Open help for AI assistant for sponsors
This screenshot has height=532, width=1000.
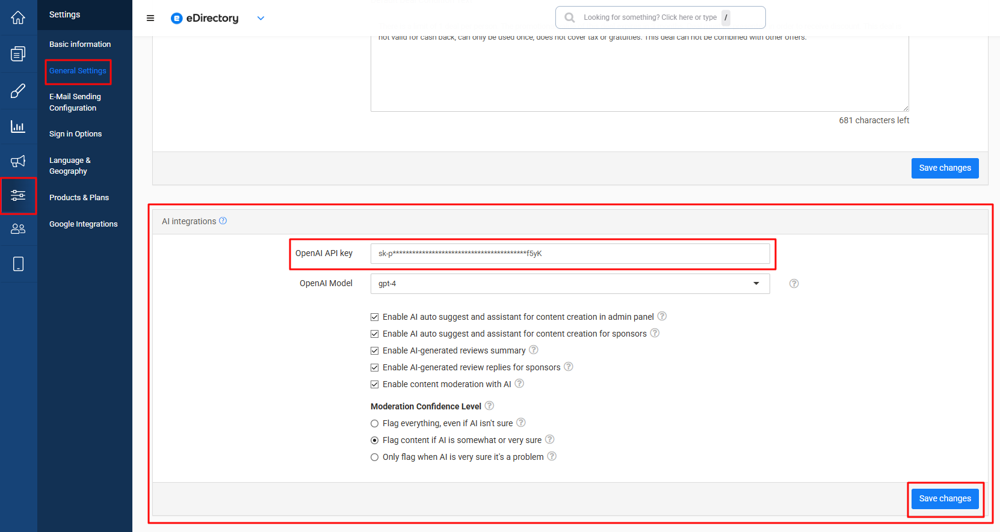[x=655, y=333]
